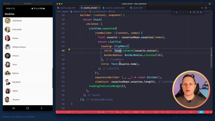Tap Araci in the phone user list
This screenshot has width=215, height=121.
point(28,65)
